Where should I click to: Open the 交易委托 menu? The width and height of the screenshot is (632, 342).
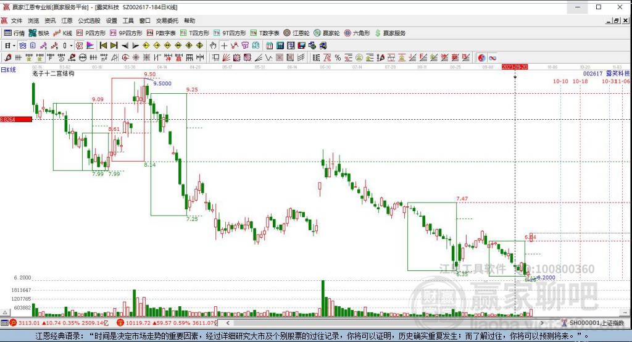coord(167,20)
